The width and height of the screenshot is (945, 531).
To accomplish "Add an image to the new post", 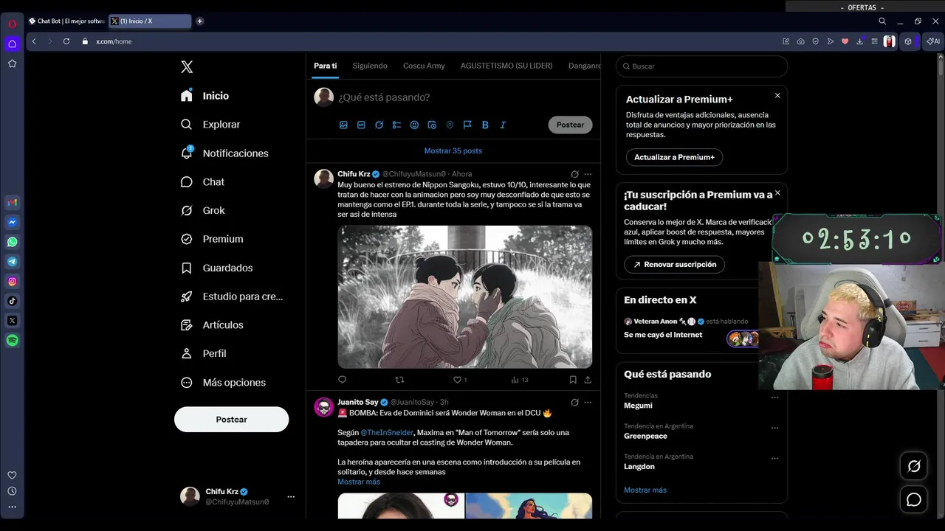I will pos(343,125).
